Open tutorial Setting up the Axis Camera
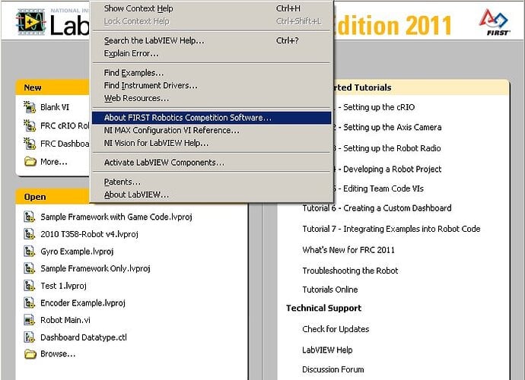The width and height of the screenshot is (525, 380). point(388,127)
